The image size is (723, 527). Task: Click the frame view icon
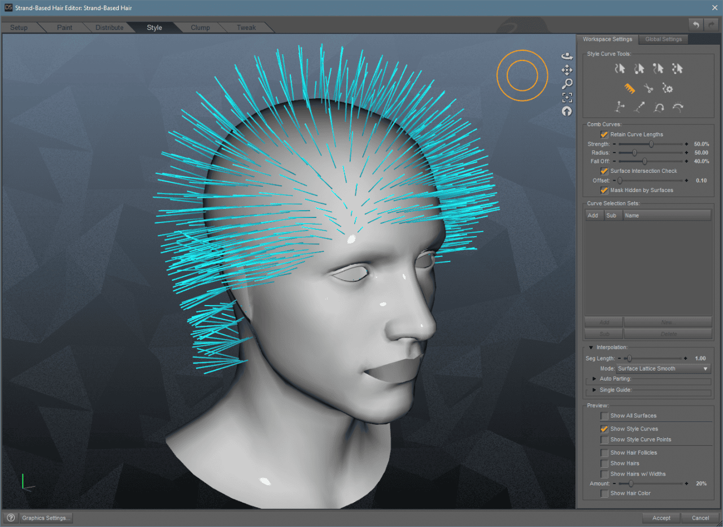click(567, 97)
